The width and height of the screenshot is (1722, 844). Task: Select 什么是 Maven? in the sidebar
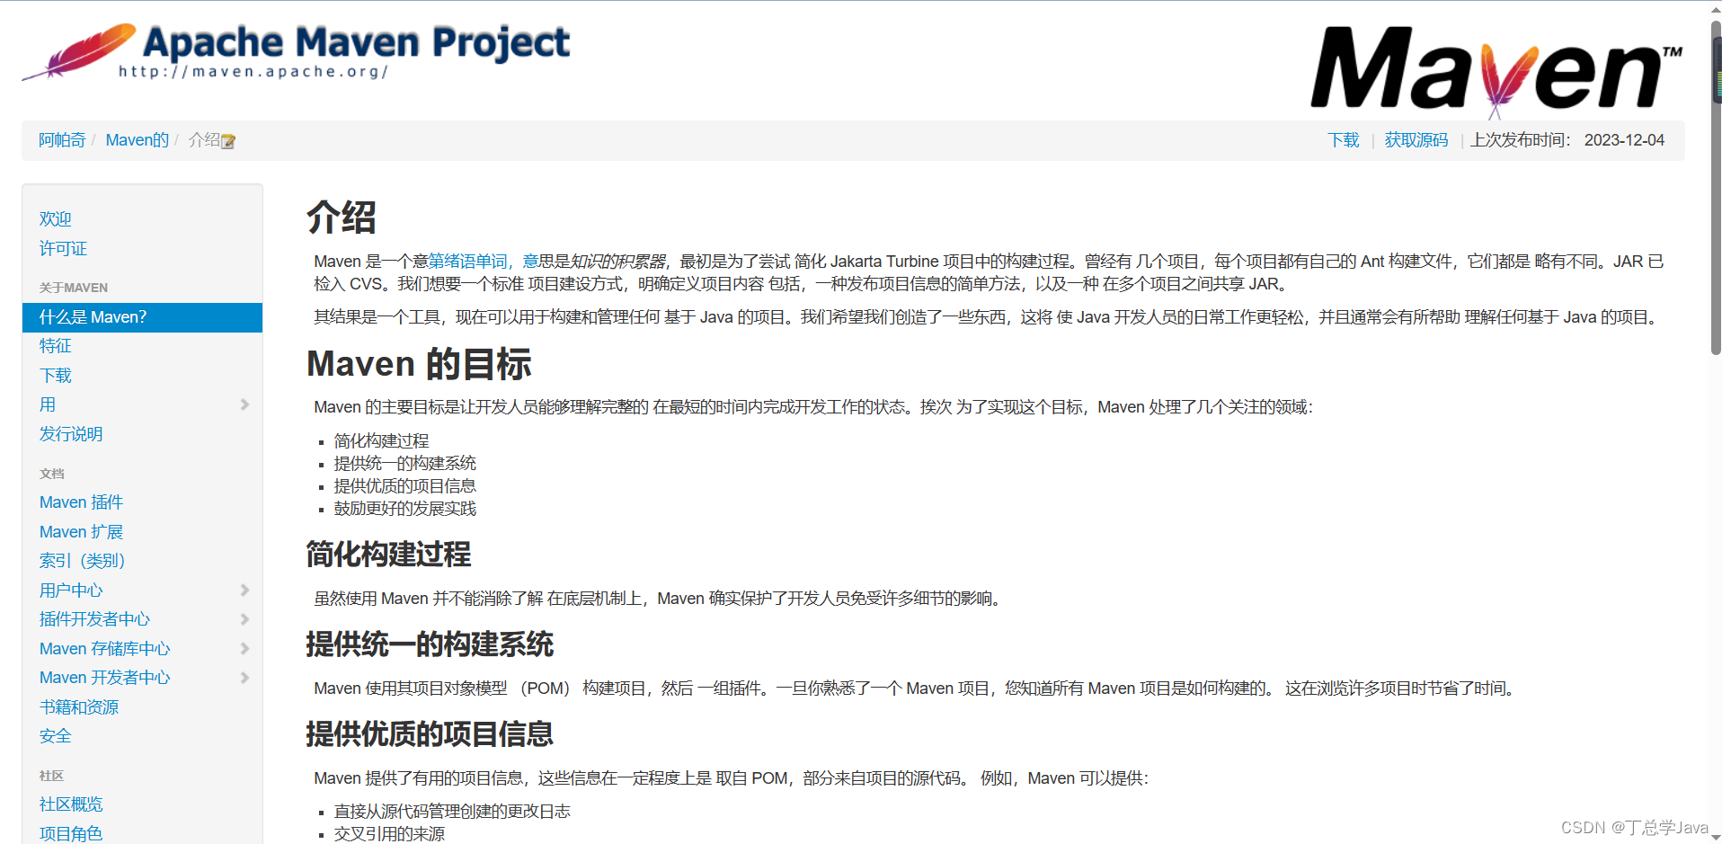click(142, 317)
